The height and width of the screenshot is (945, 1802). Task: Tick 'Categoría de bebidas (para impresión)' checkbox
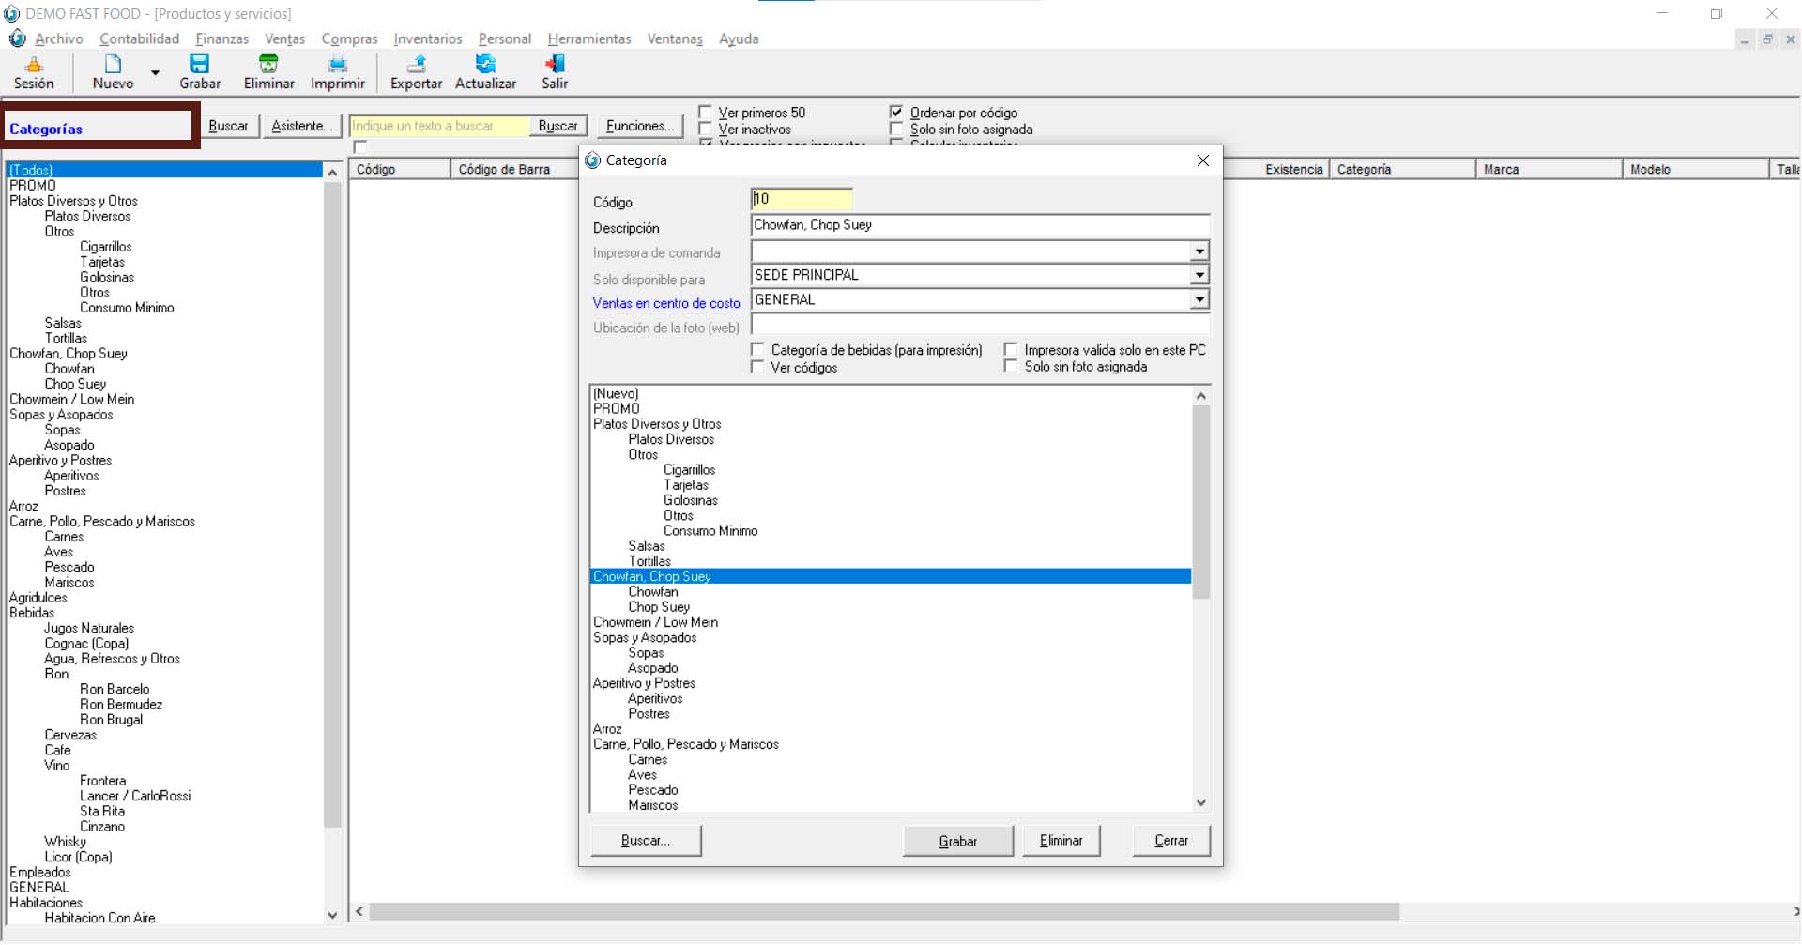[x=758, y=350]
